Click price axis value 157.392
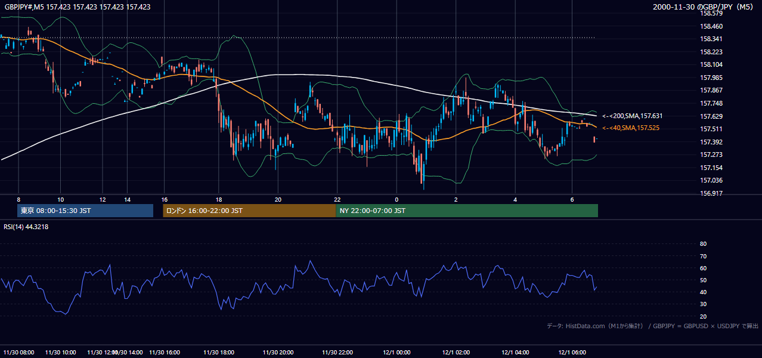 tap(711, 142)
